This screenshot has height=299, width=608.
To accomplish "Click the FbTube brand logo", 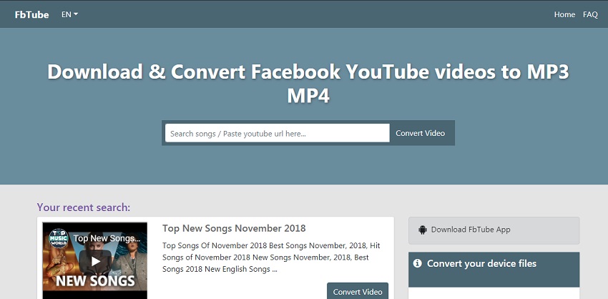I will pyautogui.click(x=31, y=14).
